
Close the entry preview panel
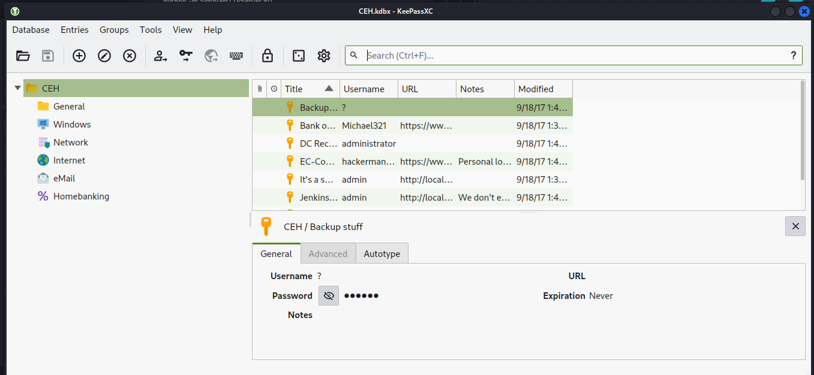(x=795, y=226)
